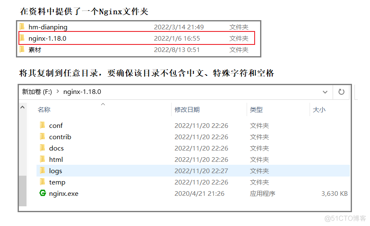Collapse the sort arrow above the 名称 column
The image size is (370, 226).
pyautogui.click(x=103, y=104)
